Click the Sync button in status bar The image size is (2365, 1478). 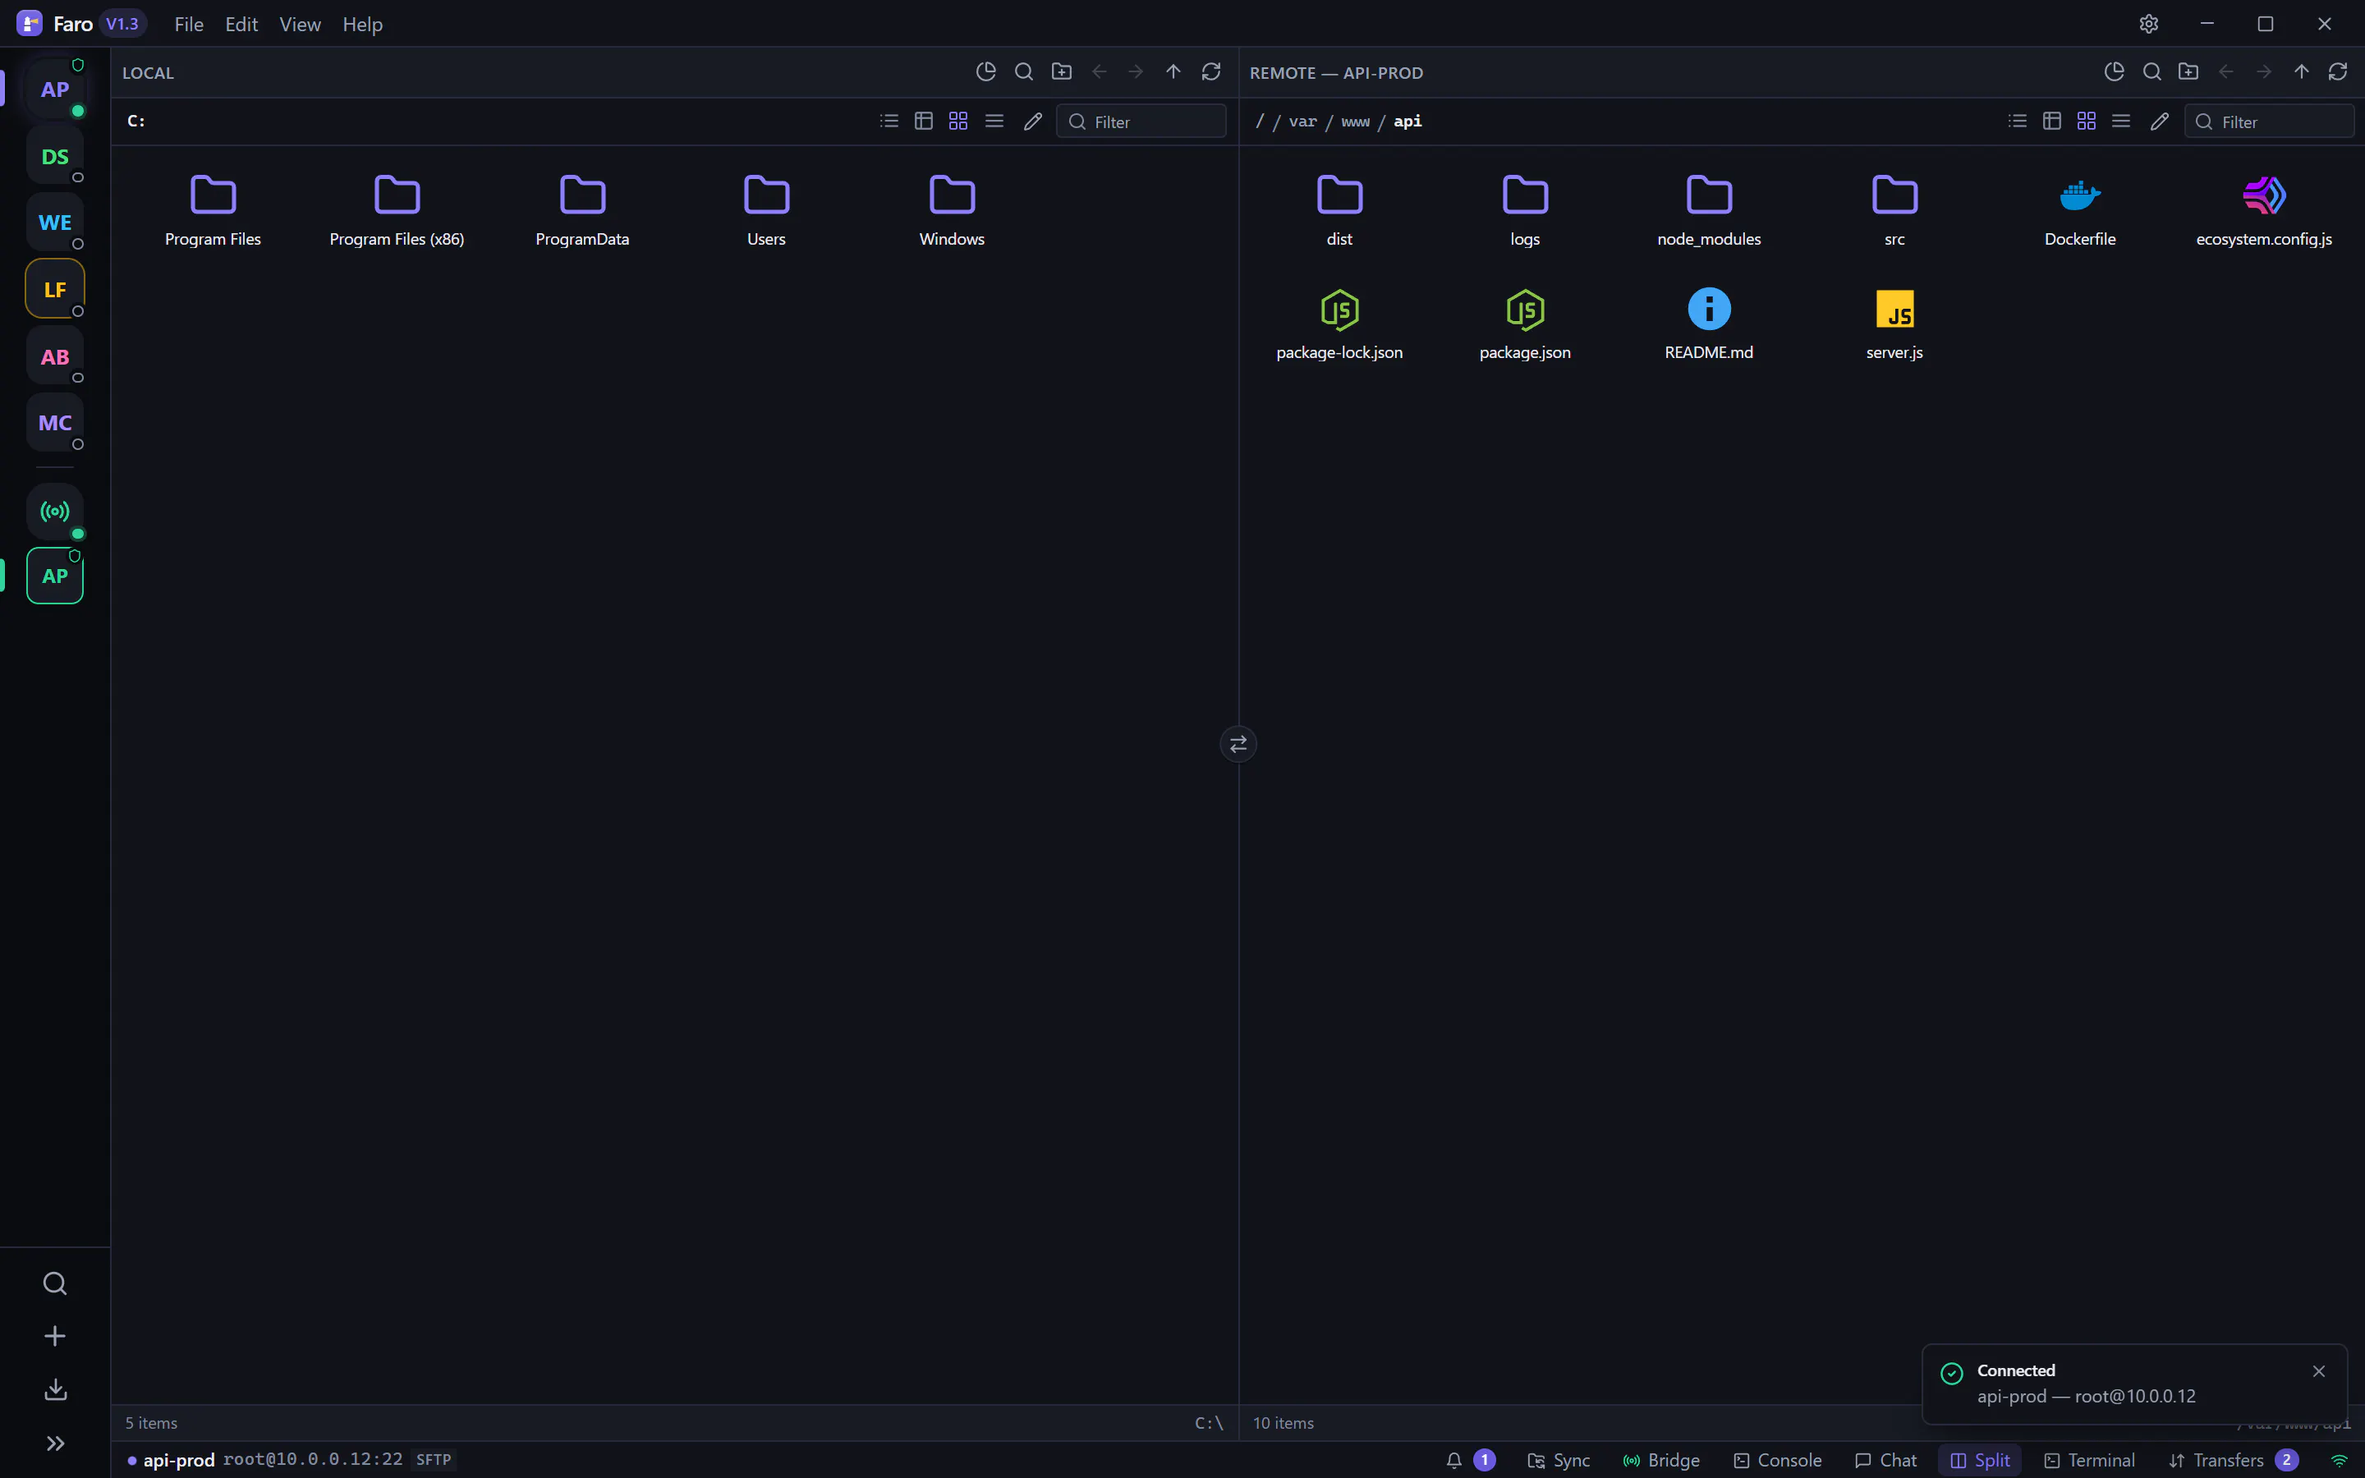(x=1559, y=1461)
